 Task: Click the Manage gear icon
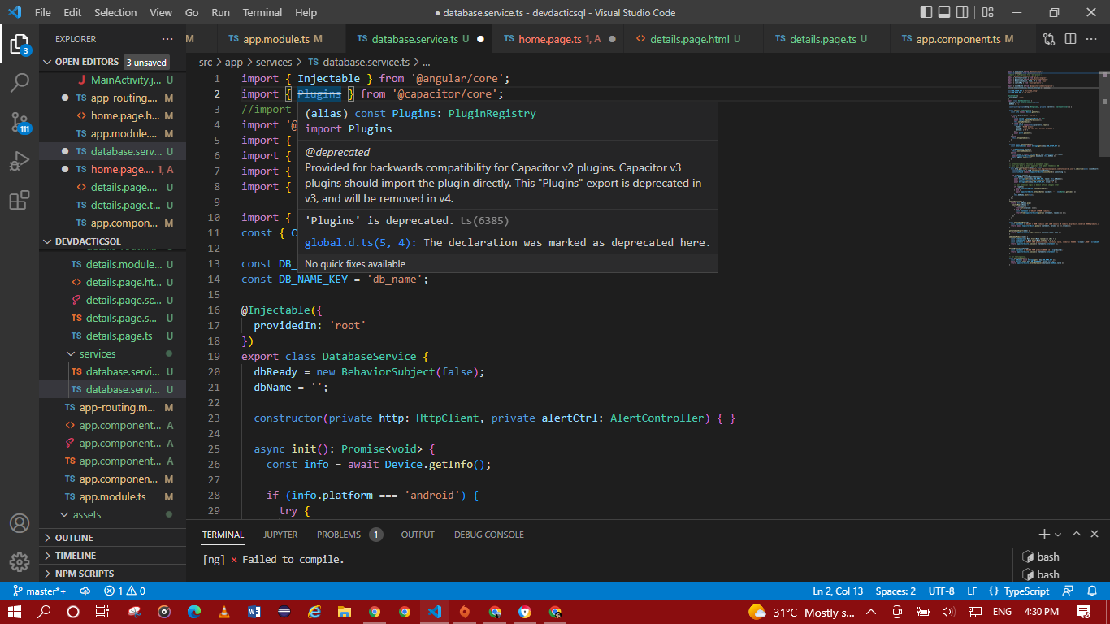click(20, 562)
